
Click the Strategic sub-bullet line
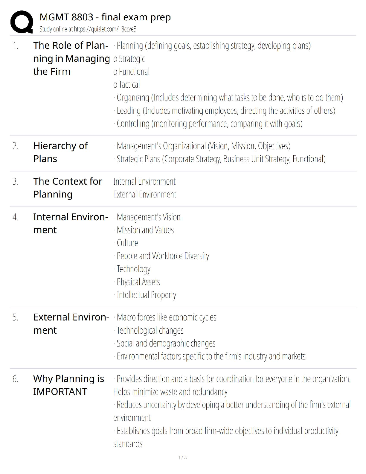129,59
